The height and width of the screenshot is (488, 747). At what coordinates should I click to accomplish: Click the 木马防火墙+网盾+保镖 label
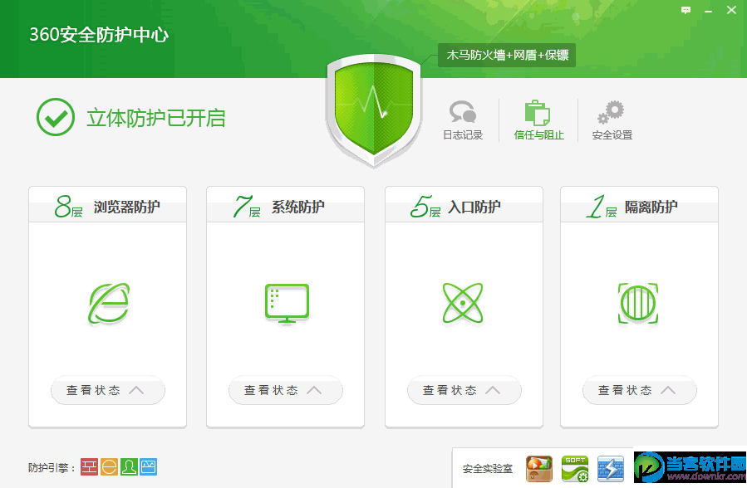click(x=507, y=55)
